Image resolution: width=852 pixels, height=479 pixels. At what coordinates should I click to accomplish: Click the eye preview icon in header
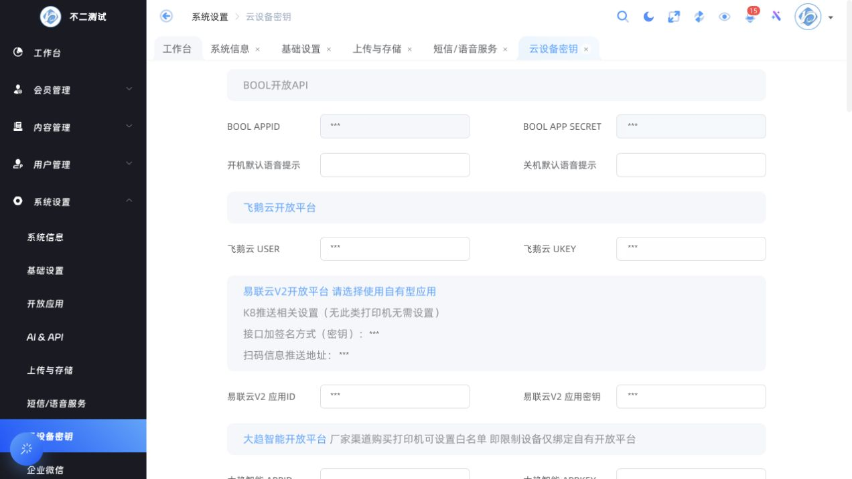pyautogui.click(x=725, y=17)
